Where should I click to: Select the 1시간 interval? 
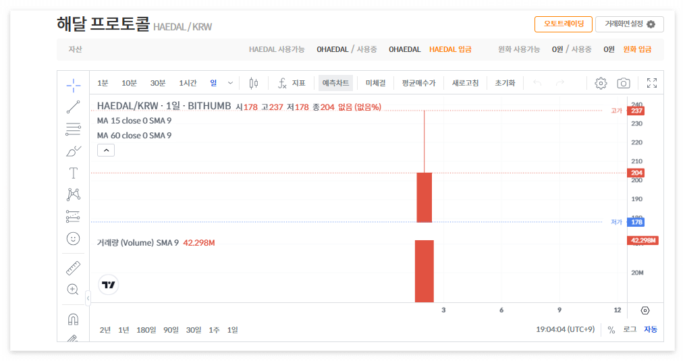[x=188, y=83]
